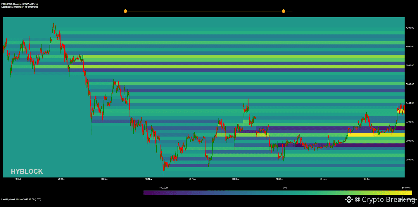Select the USDⓈ symbol in the chart title

click(x=28, y=5)
